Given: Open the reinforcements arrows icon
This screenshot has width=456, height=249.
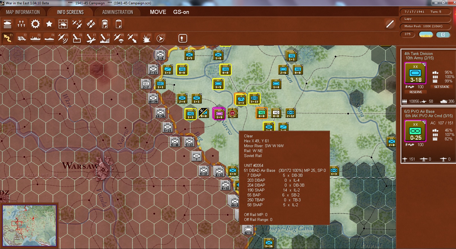Looking at the screenshot, I should coord(91,24).
